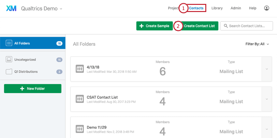Click the New Folder button
This screenshot has width=277, height=138.
click(33, 89)
